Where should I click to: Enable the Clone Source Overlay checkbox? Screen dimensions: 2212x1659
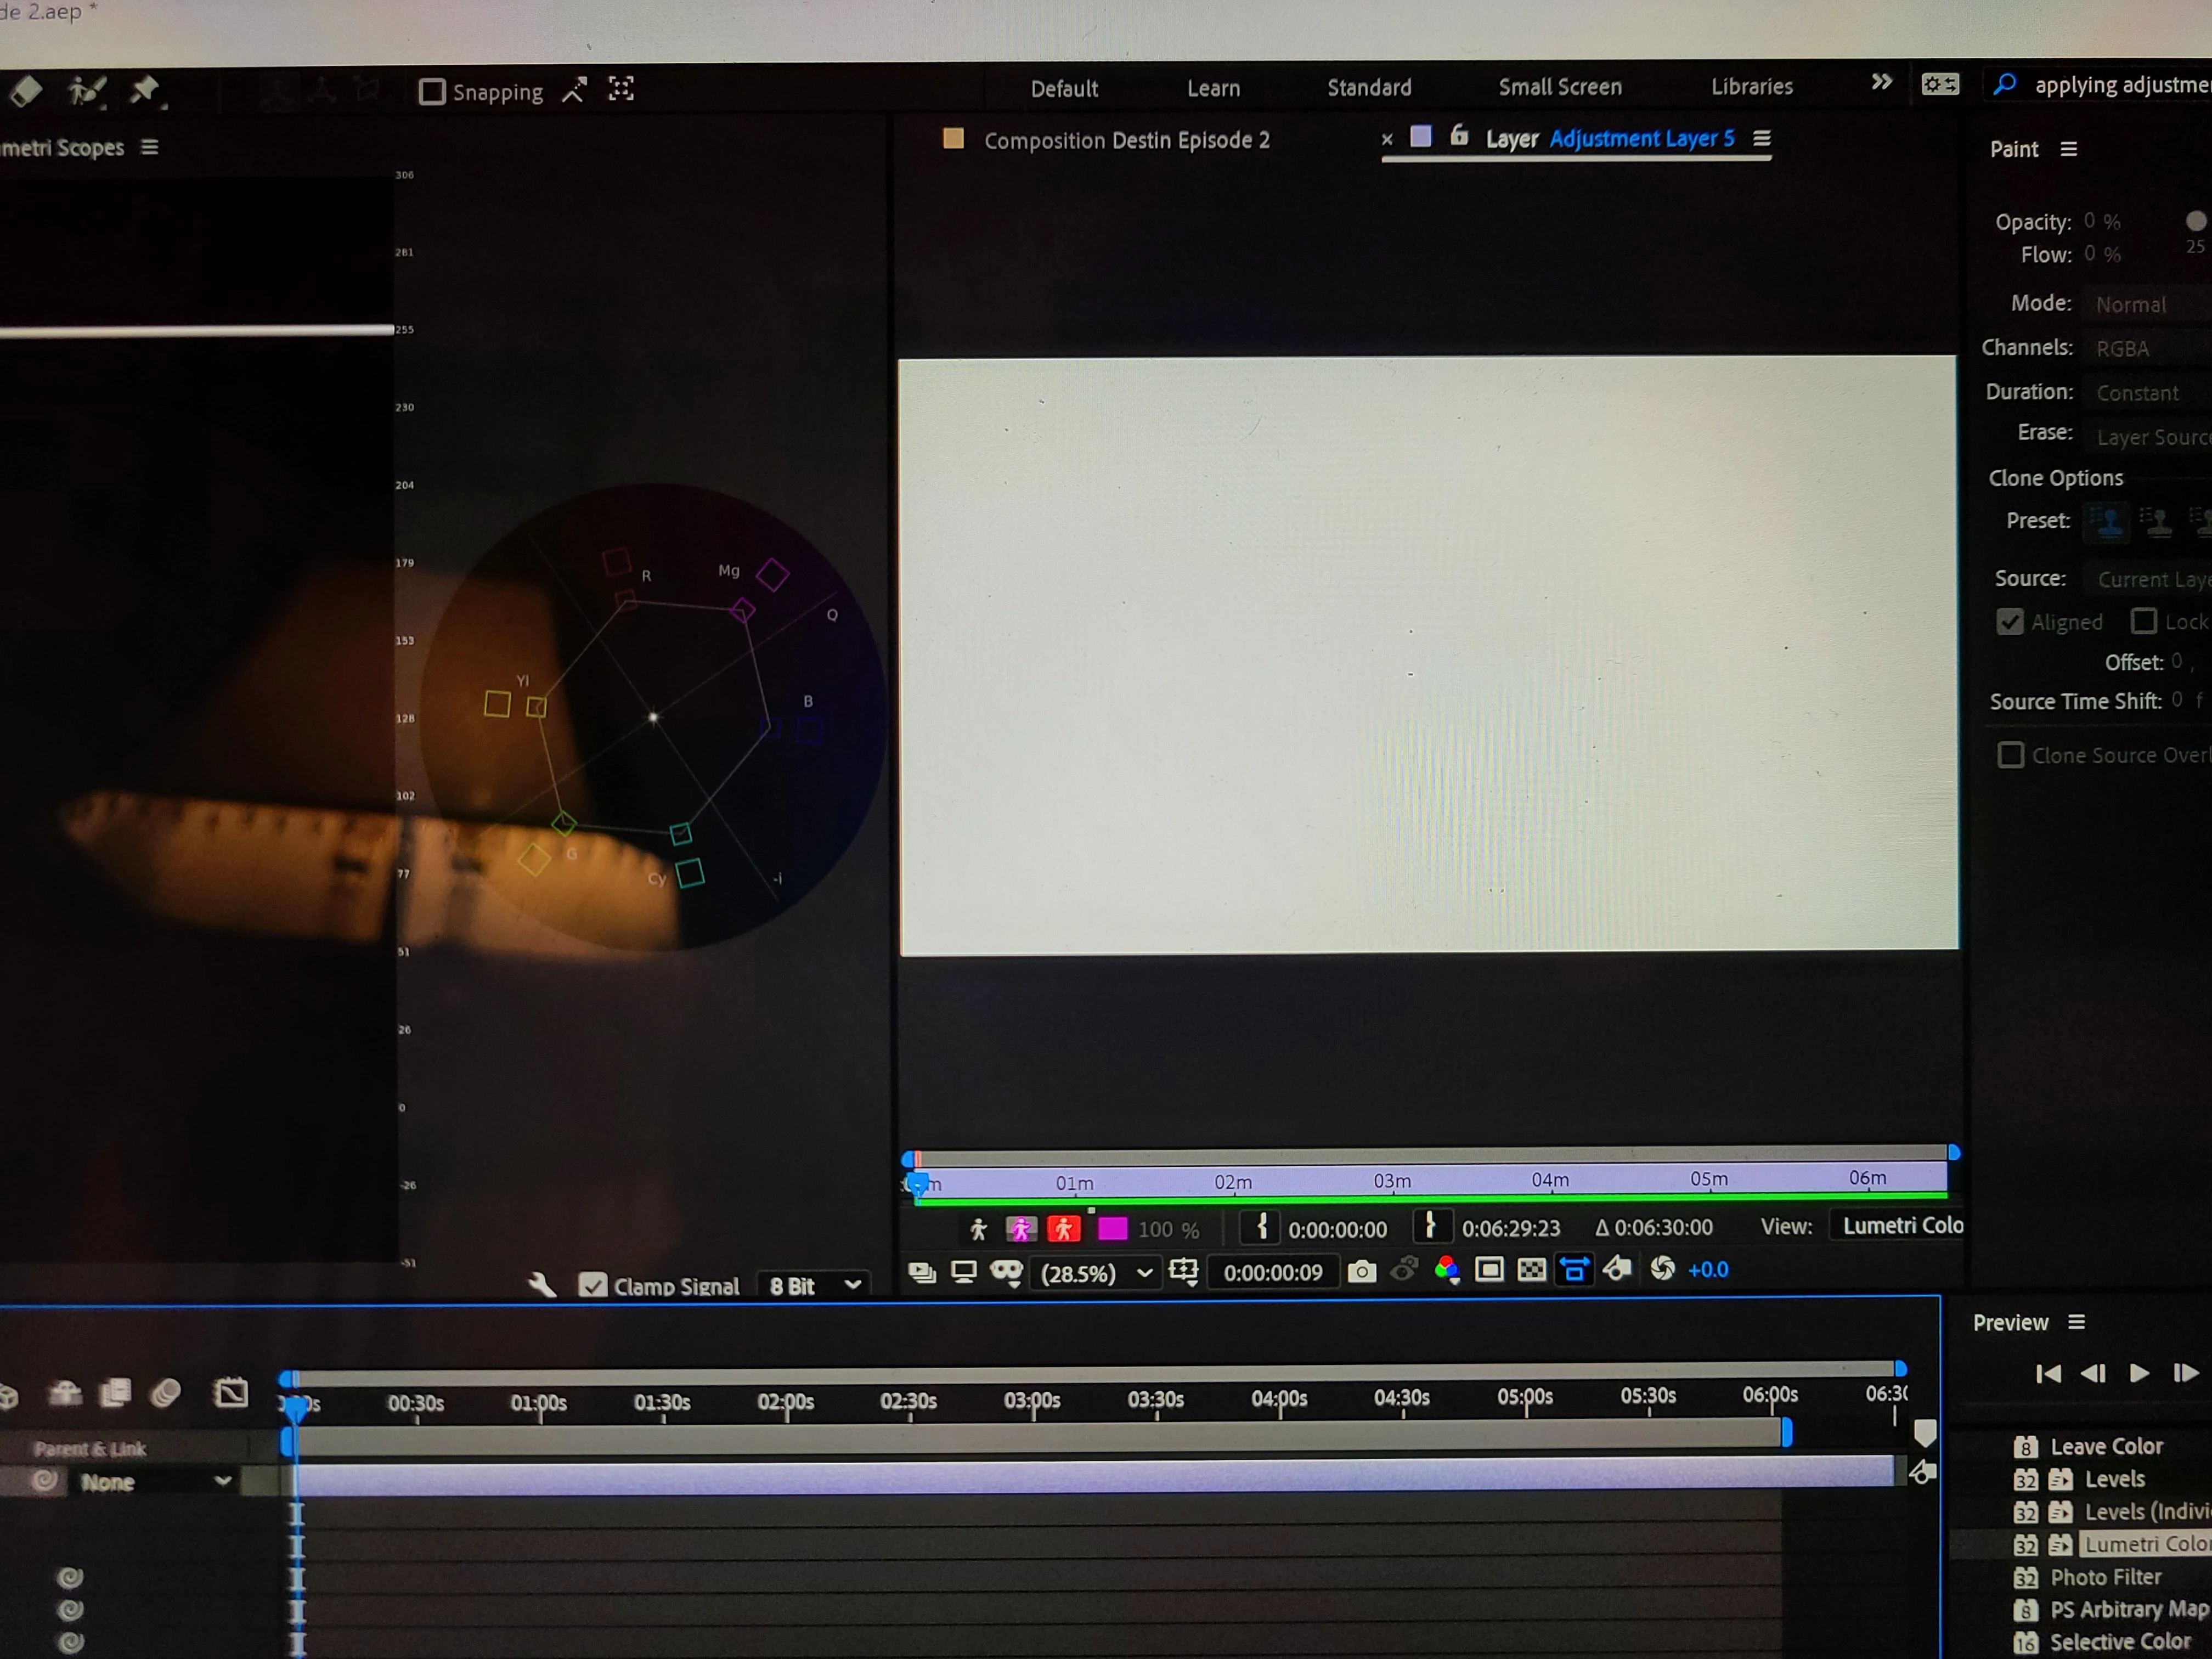click(x=2010, y=755)
